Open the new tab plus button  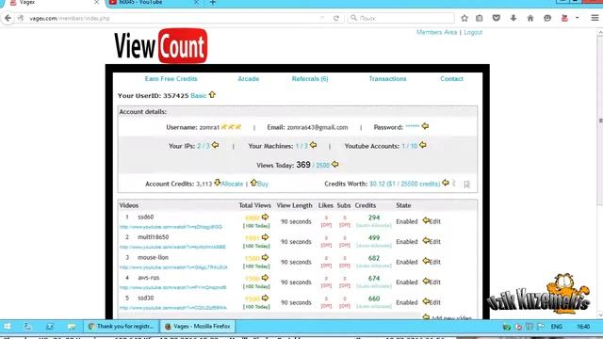point(213,3)
